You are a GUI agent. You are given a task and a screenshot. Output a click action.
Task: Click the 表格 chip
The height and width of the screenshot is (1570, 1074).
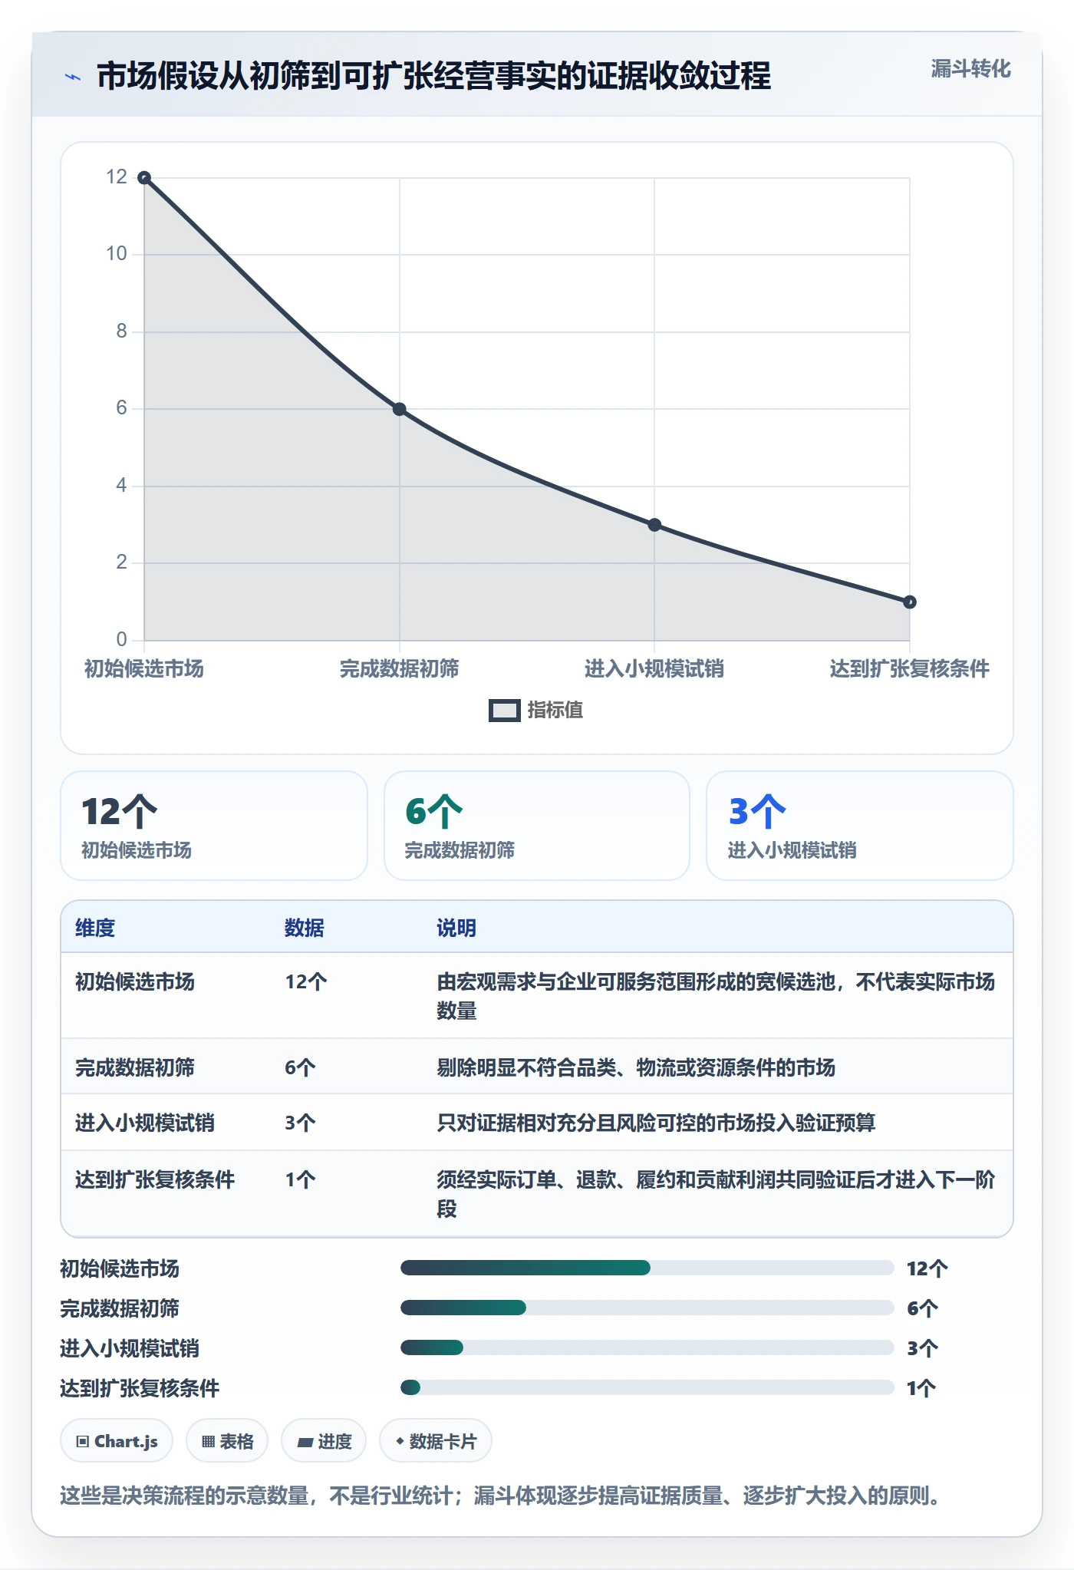227,1441
